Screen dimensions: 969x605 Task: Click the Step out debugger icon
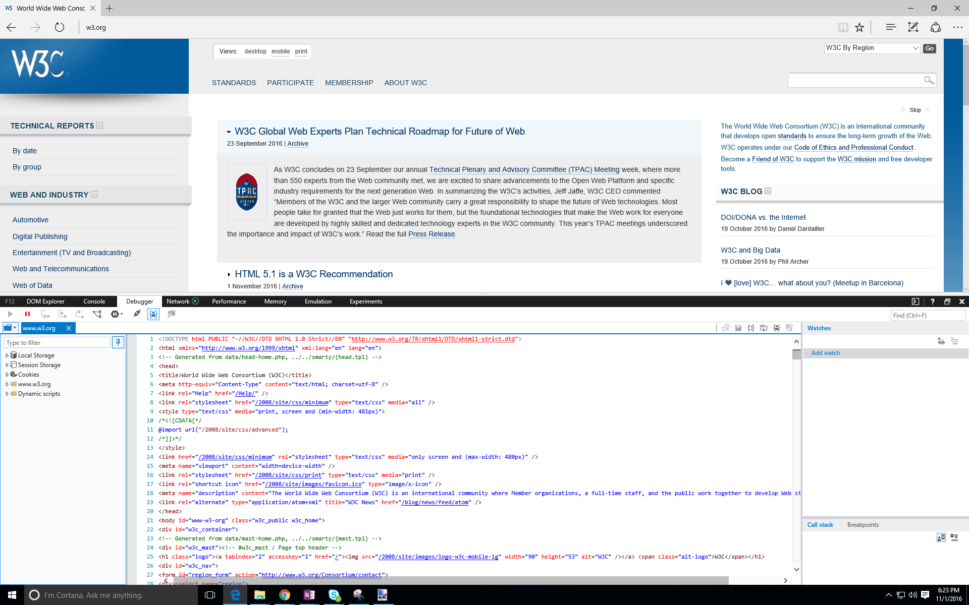[x=79, y=314]
